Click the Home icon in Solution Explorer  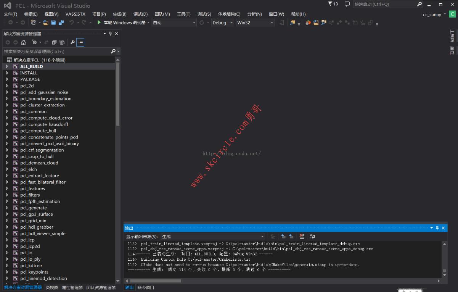23,42
